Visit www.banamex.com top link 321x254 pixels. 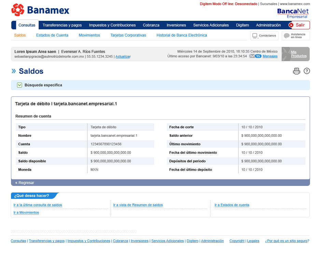[x=295, y=4]
